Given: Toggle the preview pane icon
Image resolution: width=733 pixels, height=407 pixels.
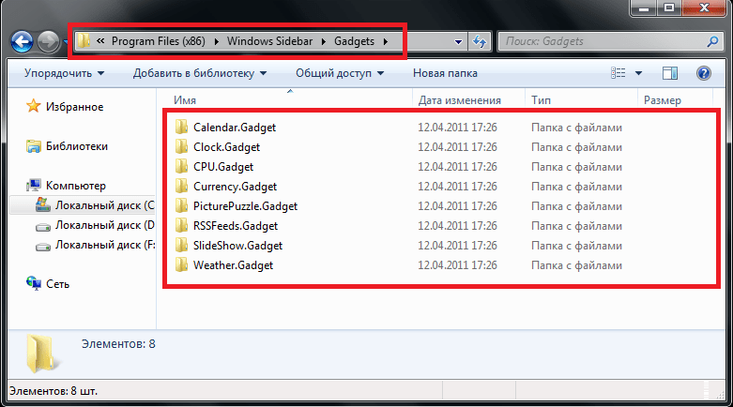Looking at the screenshot, I should pyautogui.click(x=669, y=73).
